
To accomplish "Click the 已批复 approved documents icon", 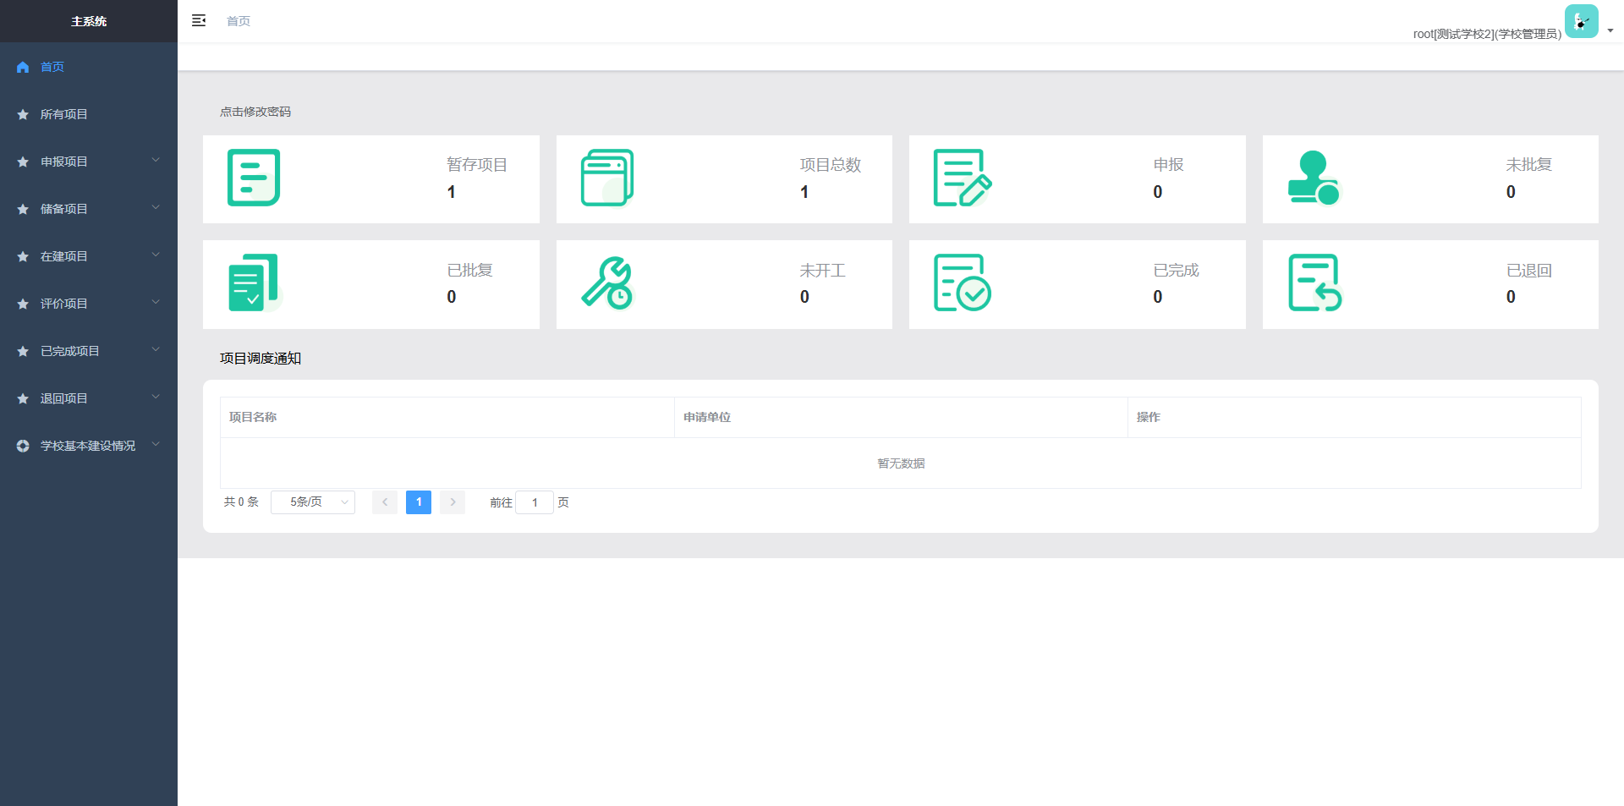I will pyautogui.click(x=254, y=283).
